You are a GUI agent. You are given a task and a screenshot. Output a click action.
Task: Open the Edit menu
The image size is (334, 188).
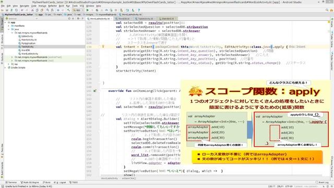[8, 6]
